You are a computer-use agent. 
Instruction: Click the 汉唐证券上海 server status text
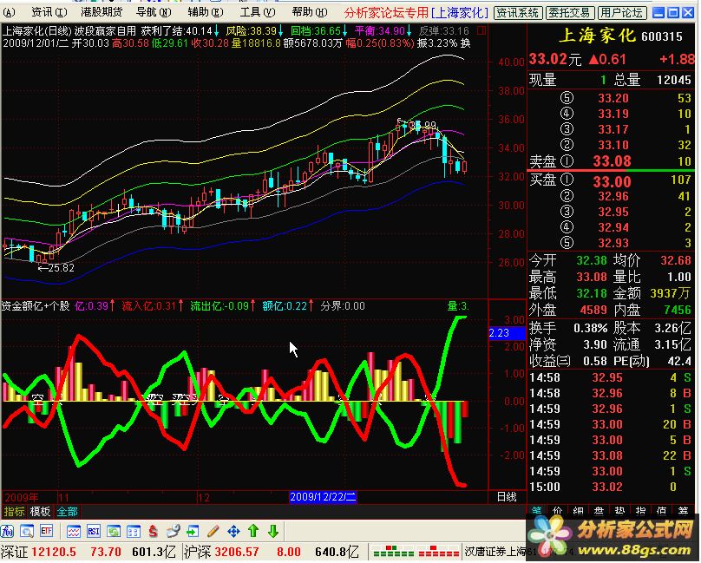(x=495, y=552)
